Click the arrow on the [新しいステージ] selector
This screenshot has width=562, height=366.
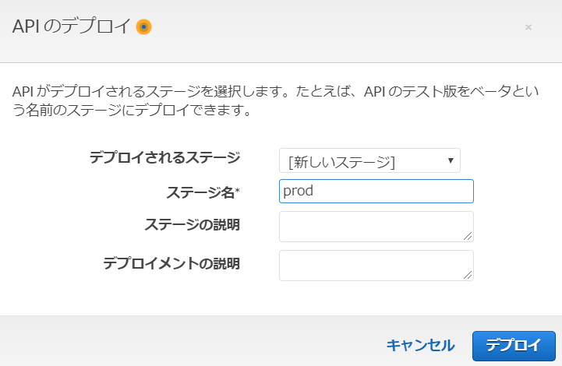tap(451, 161)
